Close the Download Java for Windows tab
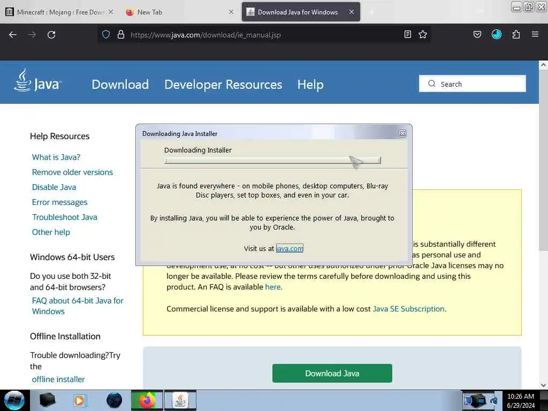Viewport: 548px width, 411px height. (x=352, y=12)
